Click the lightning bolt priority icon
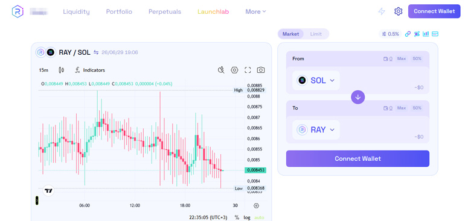The image size is (468, 221). tap(382, 11)
